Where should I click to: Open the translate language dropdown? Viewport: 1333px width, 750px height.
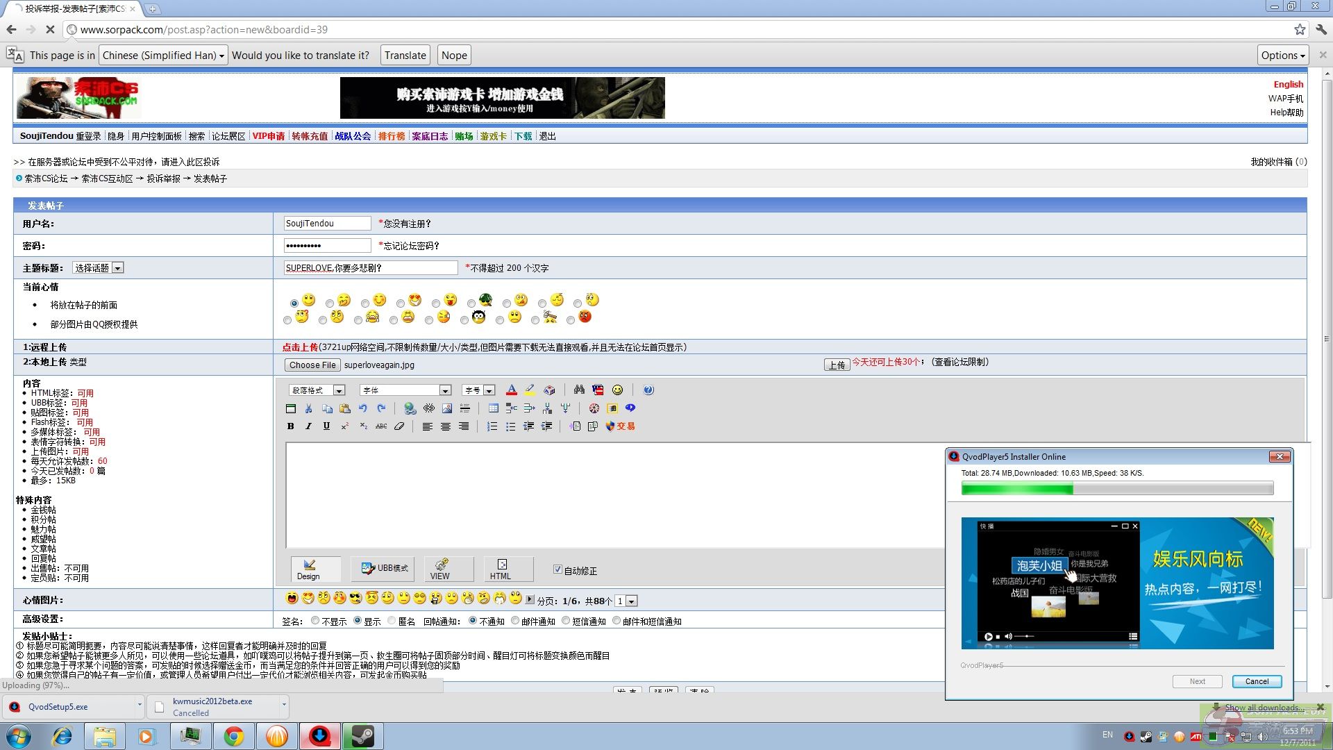164,56
